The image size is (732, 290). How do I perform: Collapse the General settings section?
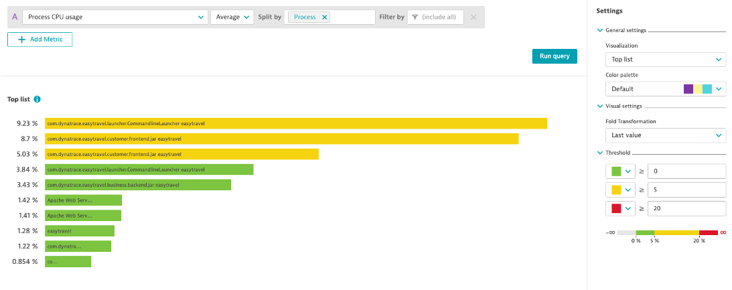coord(600,30)
